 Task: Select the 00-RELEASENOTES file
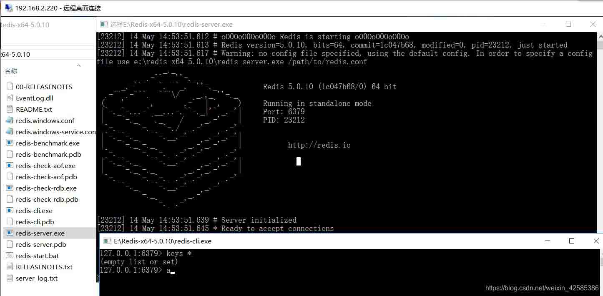pos(44,87)
